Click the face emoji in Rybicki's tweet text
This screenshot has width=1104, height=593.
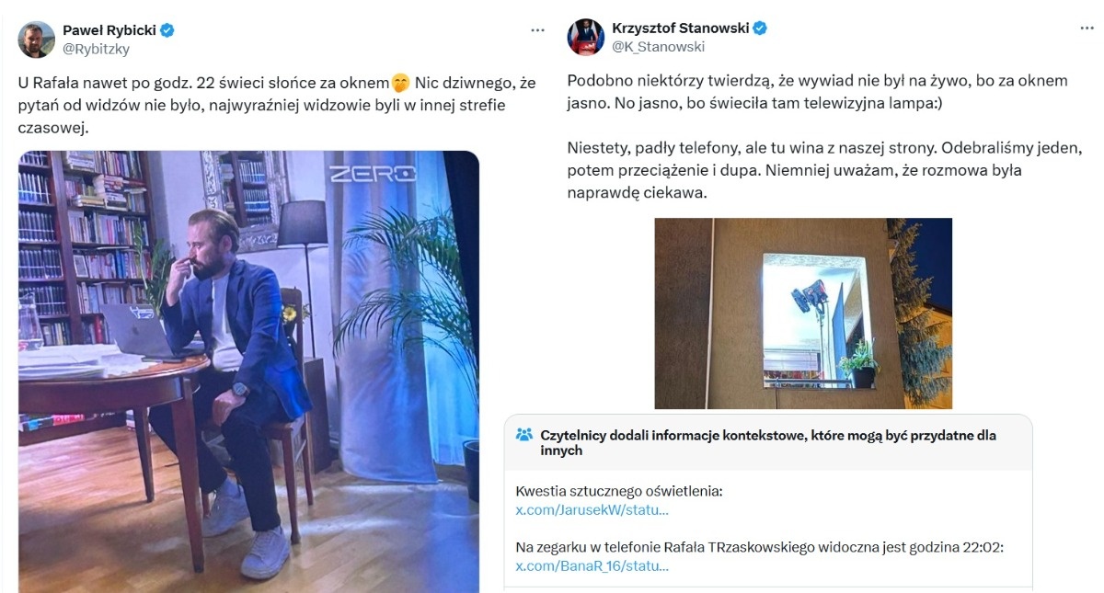(x=400, y=84)
